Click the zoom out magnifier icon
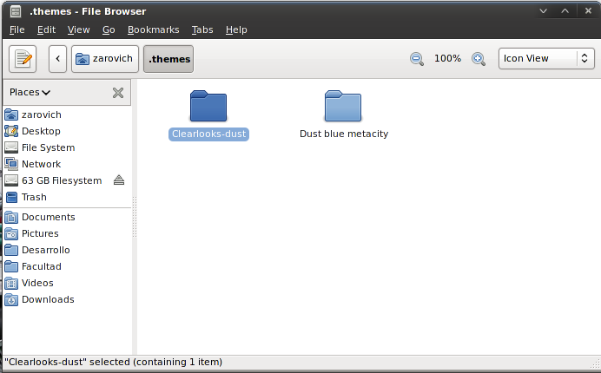The image size is (601, 373). click(416, 59)
